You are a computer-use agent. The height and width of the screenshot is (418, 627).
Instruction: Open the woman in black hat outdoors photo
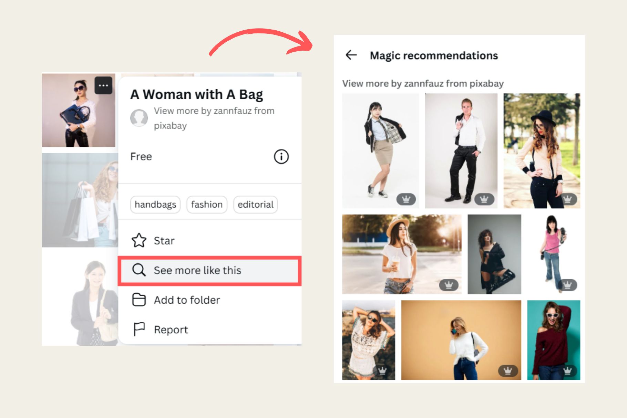542,151
